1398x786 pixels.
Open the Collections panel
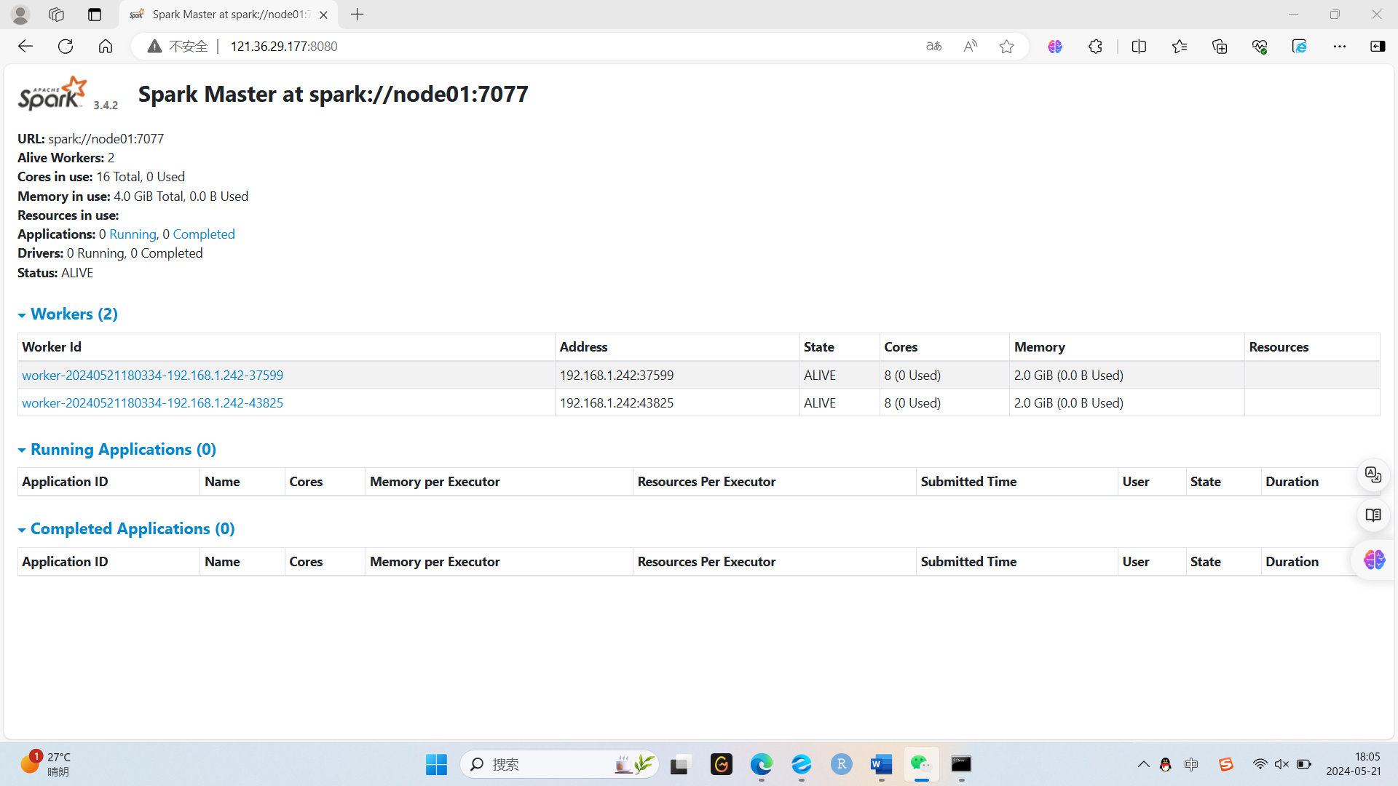pos(1220,47)
